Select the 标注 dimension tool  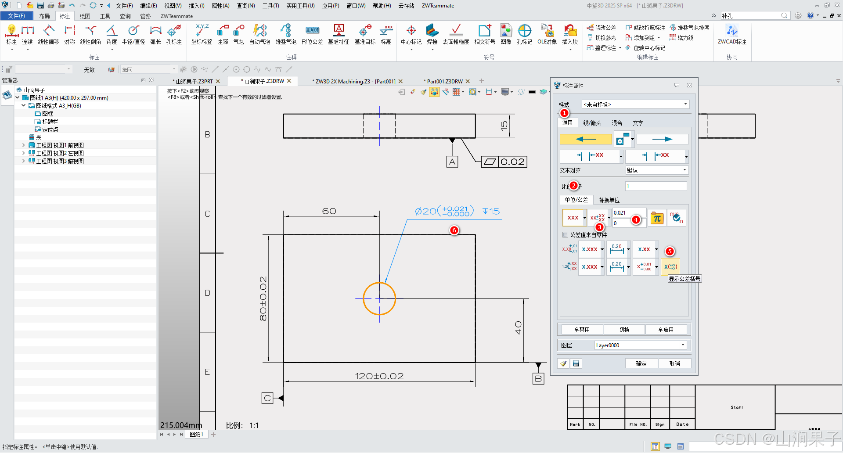click(11, 35)
